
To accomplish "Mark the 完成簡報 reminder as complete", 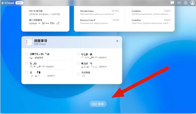I will pos(78,74).
